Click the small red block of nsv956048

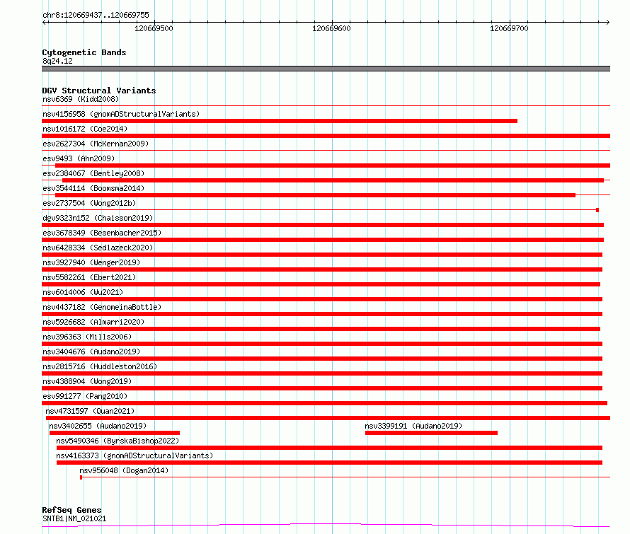81,477
